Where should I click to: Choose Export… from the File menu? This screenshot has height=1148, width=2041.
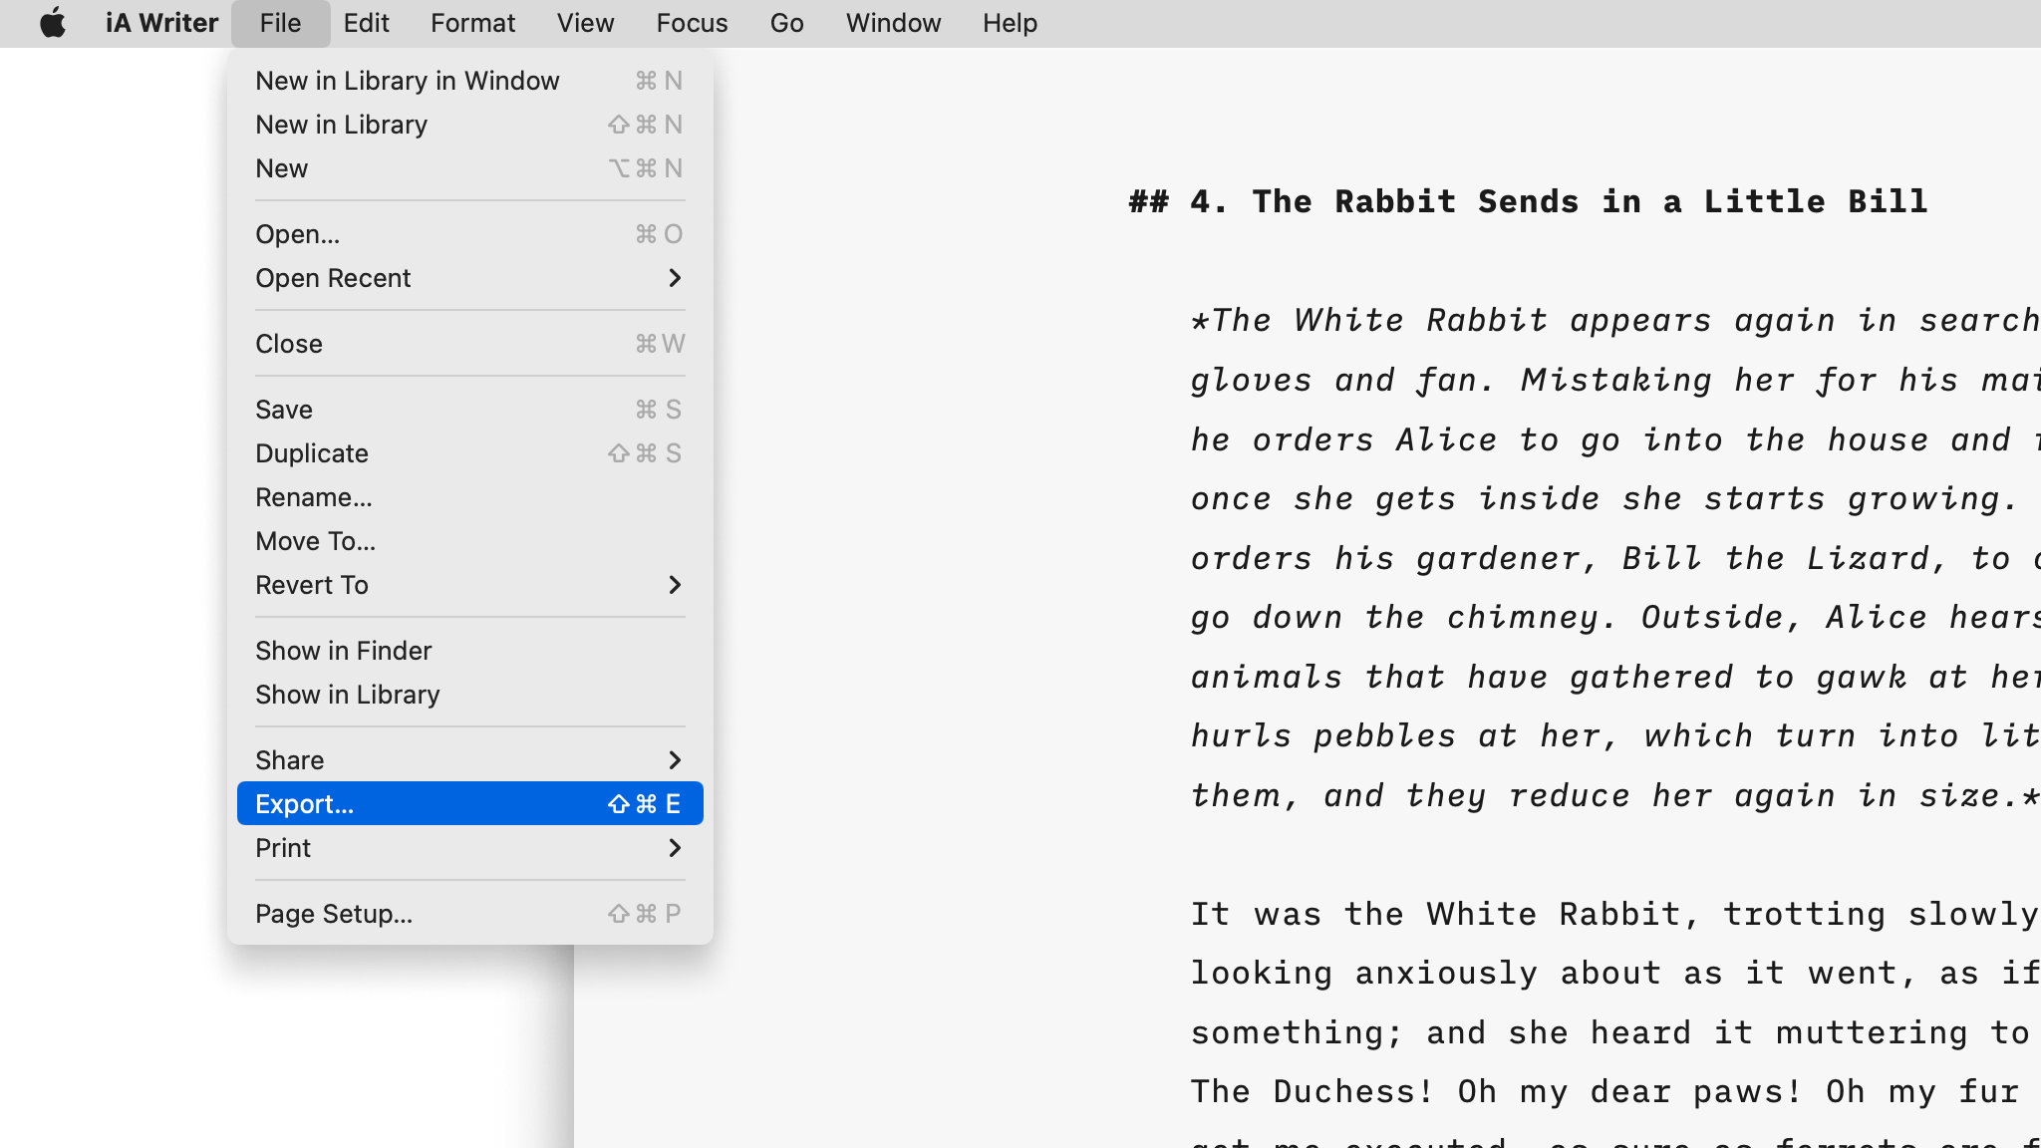[x=304, y=804]
